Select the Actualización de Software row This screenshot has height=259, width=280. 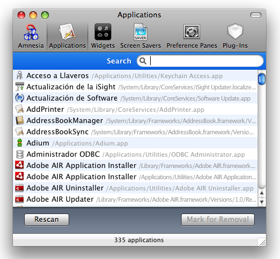[x=136, y=98]
